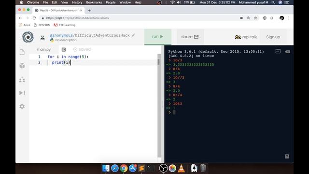Viewport: 309px width, 174px height.
Task: Click the editor-console divider handle
Action: tap(163, 104)
